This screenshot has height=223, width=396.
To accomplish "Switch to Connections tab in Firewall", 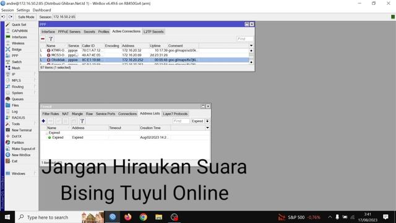I will click(x=127, y=114).
